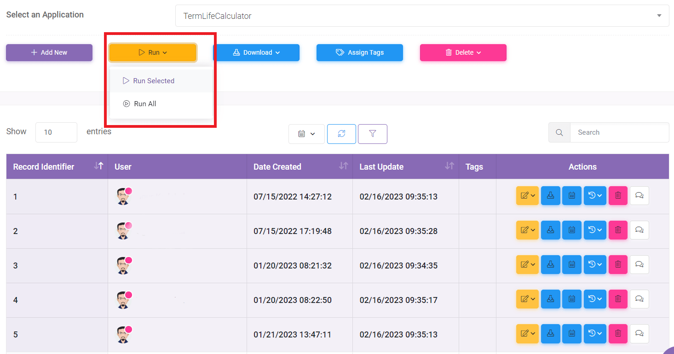
Task: Open the calendar icon for record 1
Action: pyautogui.click(x=571, y=195)
